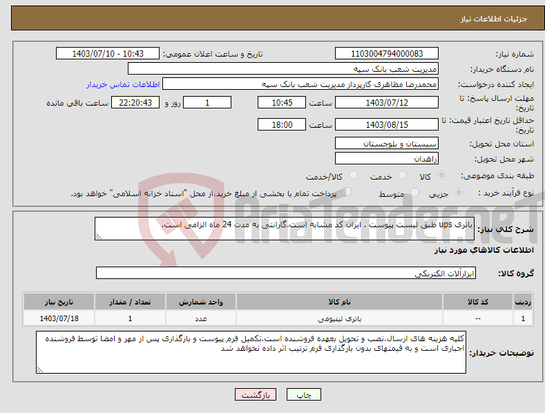The height and width of the screenshot is (413, 545).
Task: Click the واحد شمارش column header
Action: (x=201, y=302)
